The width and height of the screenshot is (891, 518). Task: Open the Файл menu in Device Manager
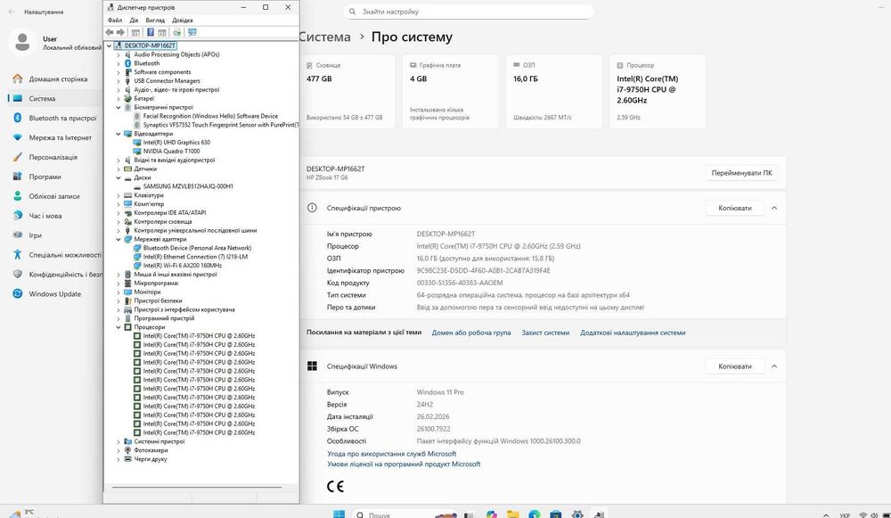pos(115,21)
